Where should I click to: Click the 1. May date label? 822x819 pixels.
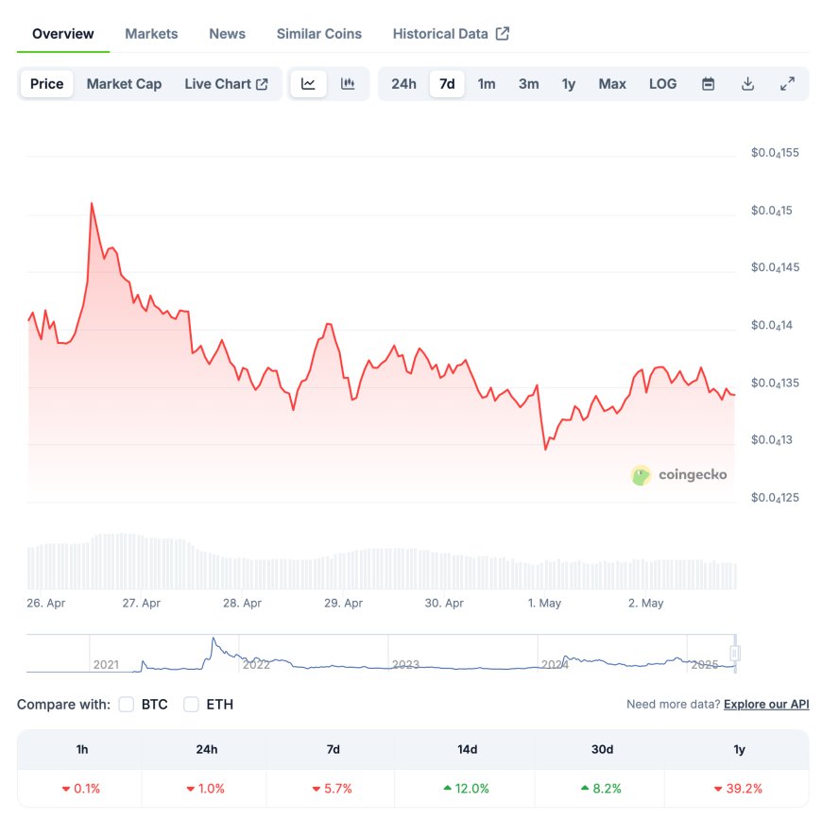(544, 603)
